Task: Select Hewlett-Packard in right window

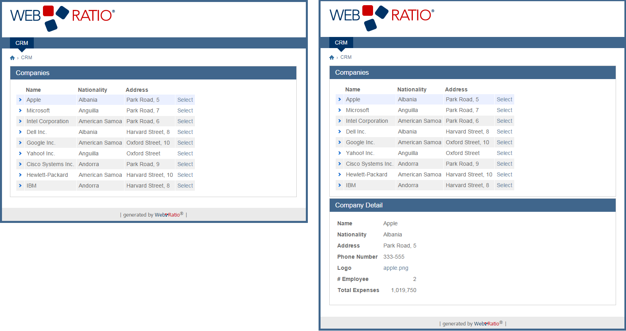Action: (x=504, y=174)
